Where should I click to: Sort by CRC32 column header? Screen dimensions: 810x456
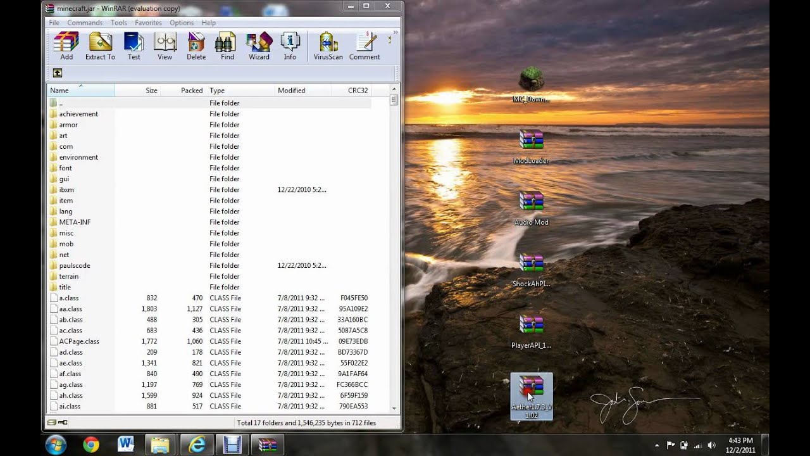[351, 91]
